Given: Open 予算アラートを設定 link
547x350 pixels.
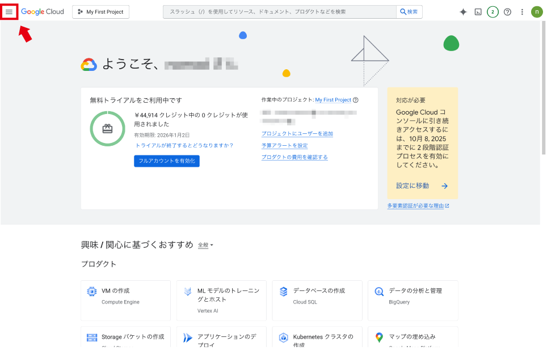Looking at the screenshot, I should 284,146.
